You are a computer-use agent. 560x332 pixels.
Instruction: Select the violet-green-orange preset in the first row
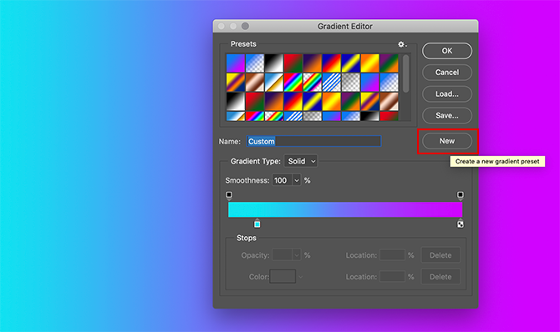point(389,63)
